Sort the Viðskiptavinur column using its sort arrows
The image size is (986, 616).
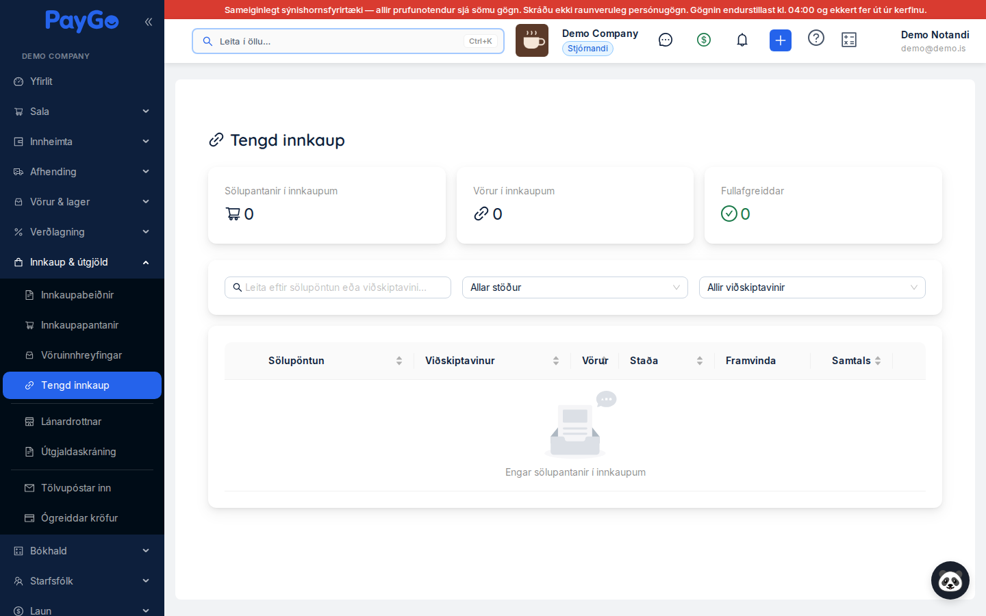[x=556, y=361]
